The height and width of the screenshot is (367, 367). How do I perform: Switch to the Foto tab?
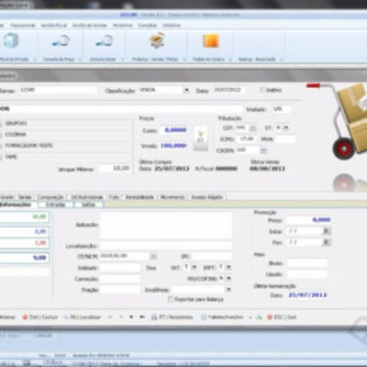114,197
